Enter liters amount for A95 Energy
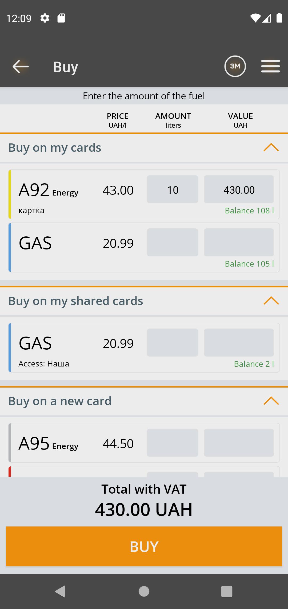The height and width of the screenshot is (609, 288). pyautogui.click(x=173, y=443)
